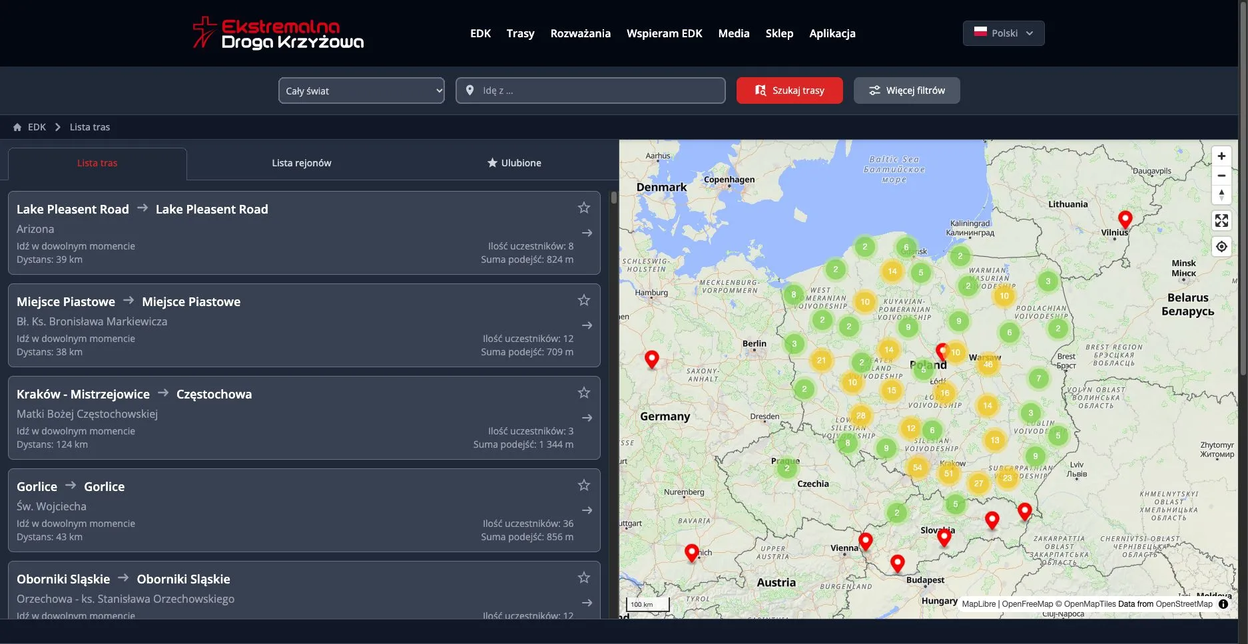Image resolution: width=1248 pixels, height=644 pixels.
Task: Click the route list scrollbar
Action: (613, 198)
